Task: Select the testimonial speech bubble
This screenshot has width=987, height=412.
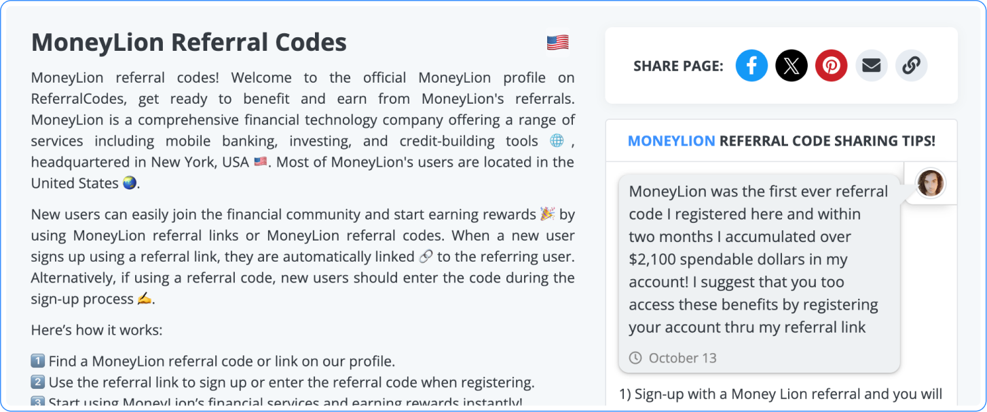Action: [x=759, y=271]
